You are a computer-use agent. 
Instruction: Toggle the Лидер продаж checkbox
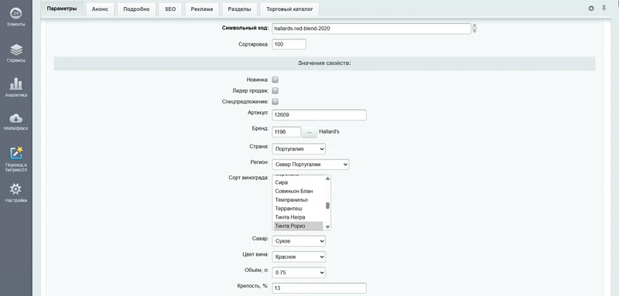click(275, 90)
